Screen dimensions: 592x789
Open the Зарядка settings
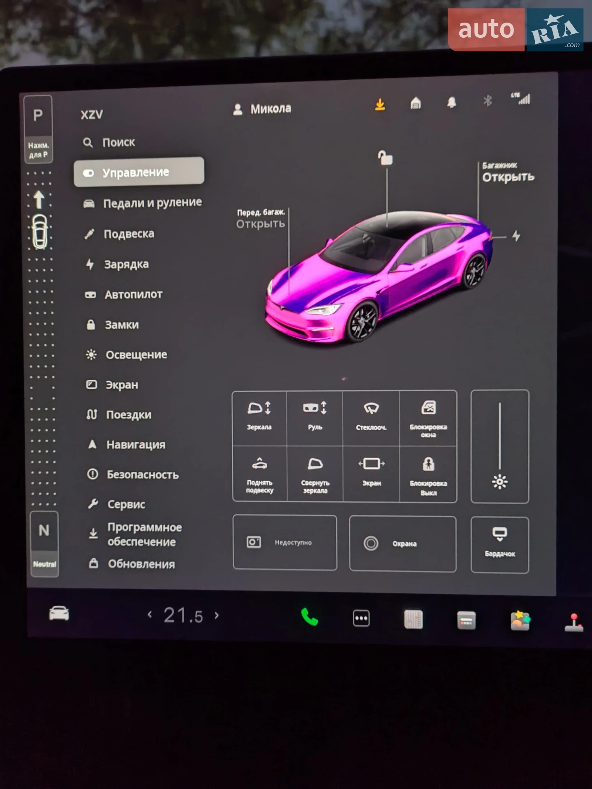coord(117,264)
